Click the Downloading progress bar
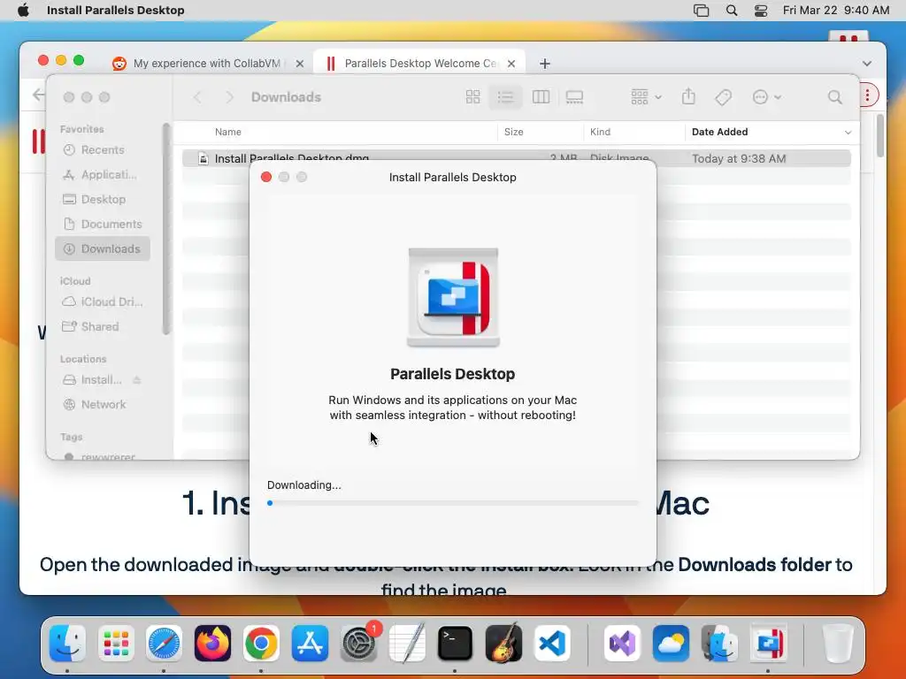The height and width of the screenshot is (679, 906). coord(453,503)
